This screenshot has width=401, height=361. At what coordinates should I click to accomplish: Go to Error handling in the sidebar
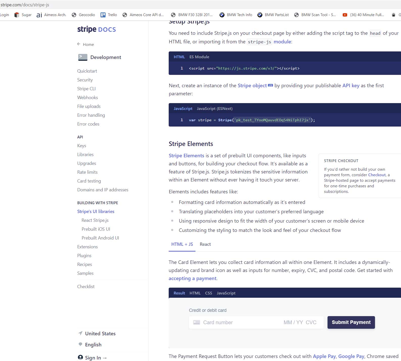point(91,115)
